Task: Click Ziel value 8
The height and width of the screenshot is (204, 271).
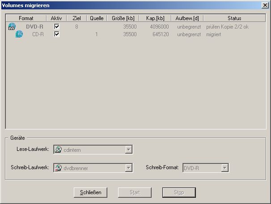Action: [x=76, y=27]
